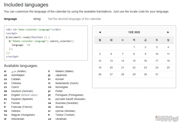Click the '12월 2022' month title

[x=134, y=32]
